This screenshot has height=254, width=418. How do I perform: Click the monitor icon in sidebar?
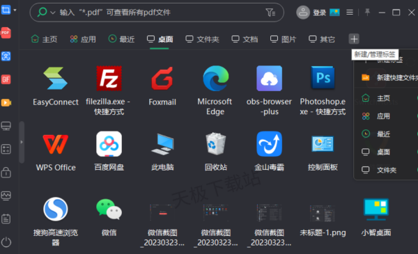coord(6,126)
